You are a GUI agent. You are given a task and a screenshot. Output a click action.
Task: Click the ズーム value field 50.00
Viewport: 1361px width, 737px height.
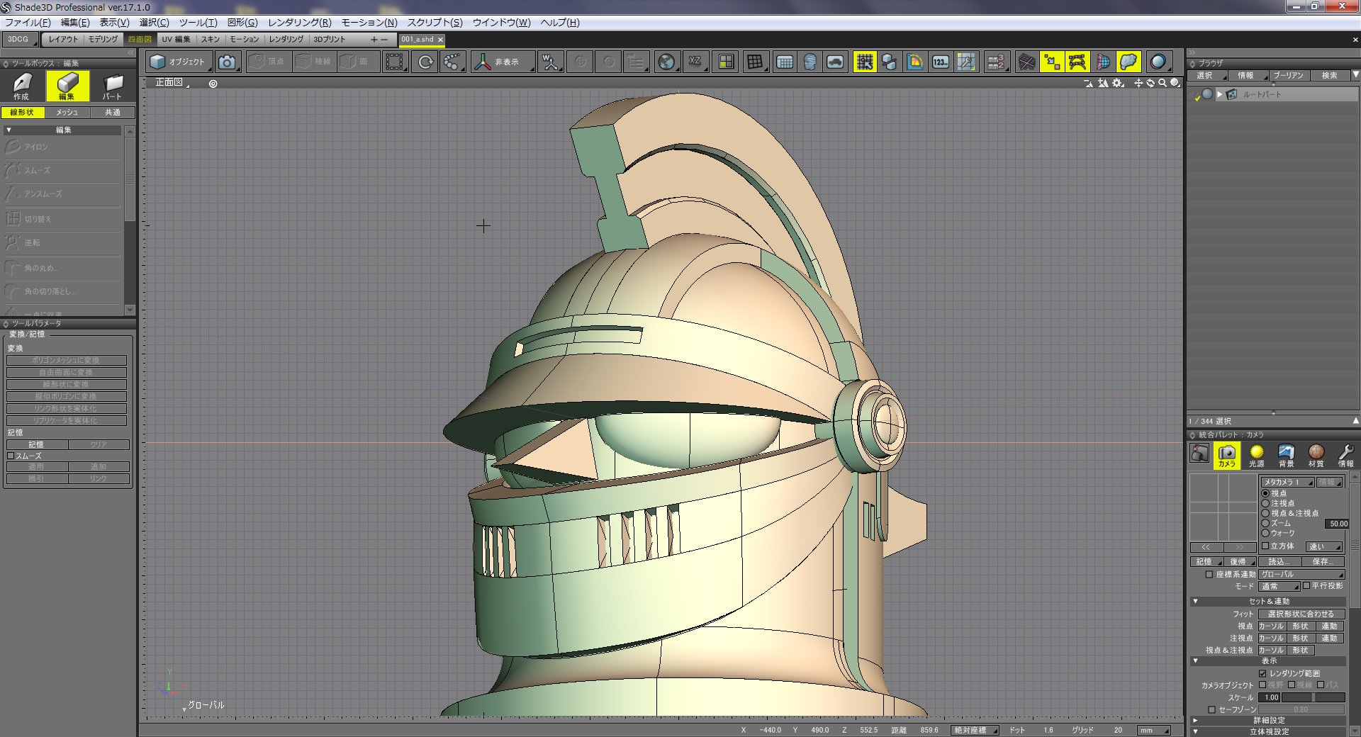tap(1338, 524)
